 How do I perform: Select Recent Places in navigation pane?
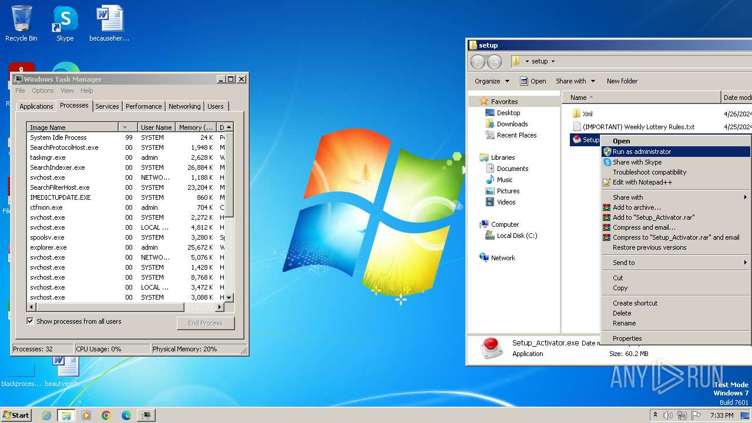516,135
